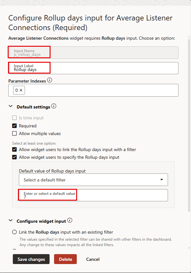Image resolution: width=191 pixels, height=273 pixels.
Task: Click info icon beside Configure widget input
Action: (x=70, y=220)
